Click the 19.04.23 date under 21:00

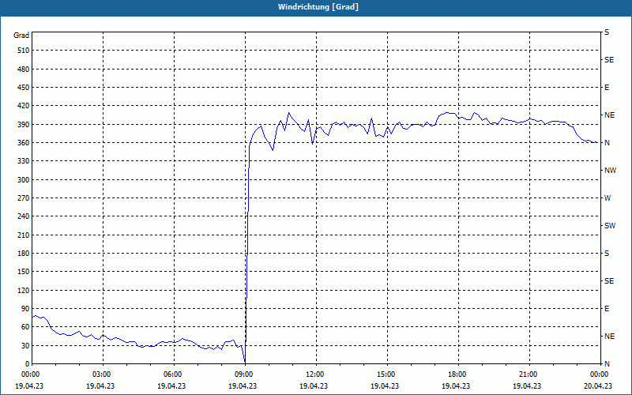pyautogui.click(x=526, y=386)
